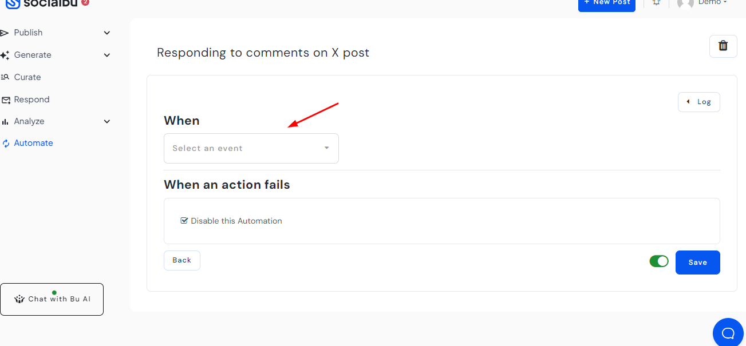Save the automation
This screenshot has height=346, width=746.
[x=697, y=262]
